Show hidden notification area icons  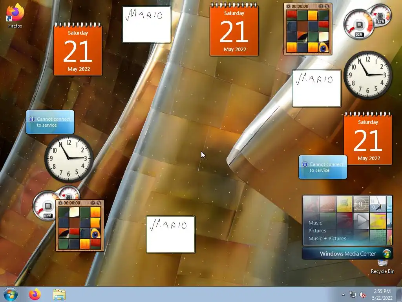[x=343, y=295]
